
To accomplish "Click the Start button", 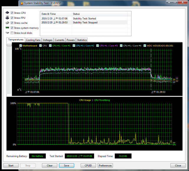I will tap(11, 166).
